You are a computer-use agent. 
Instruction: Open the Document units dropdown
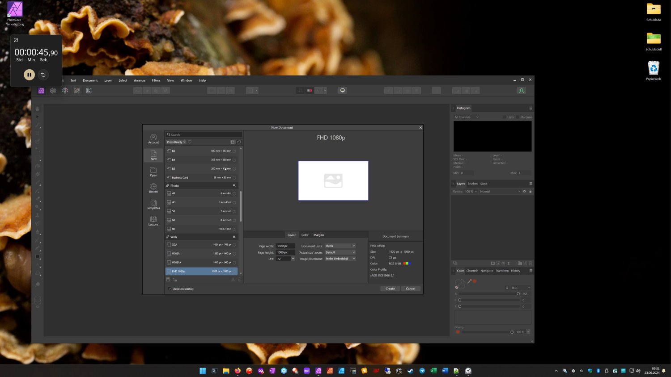pos(340,246)
